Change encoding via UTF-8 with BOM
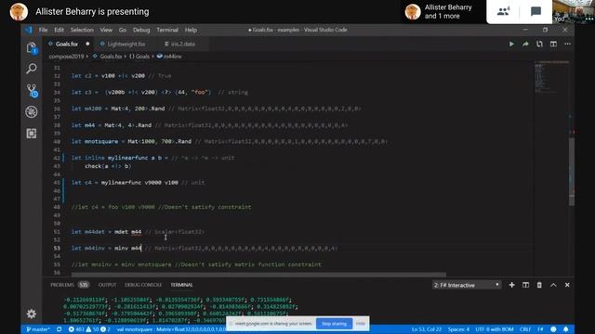 point(494,329)
